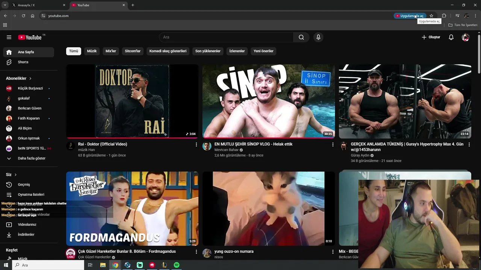Play the Fordmagandus video thumbnail

click(132, 208)
